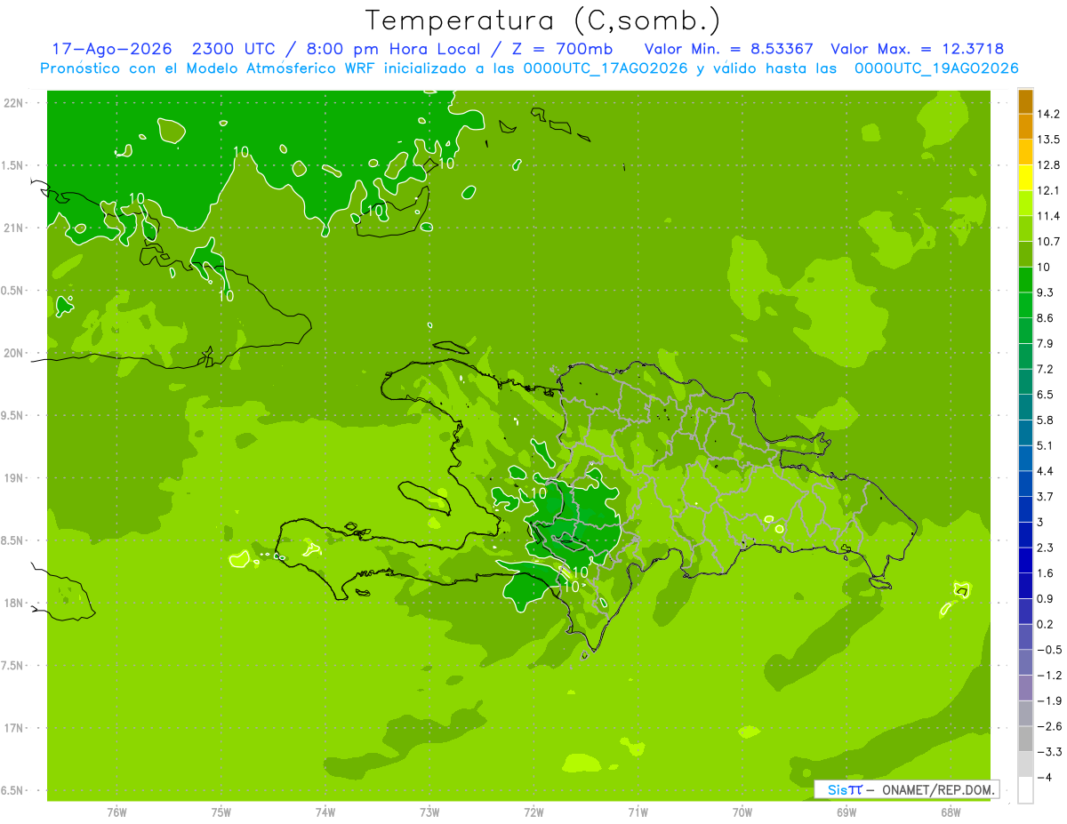
Task: Click the "1.6" colorbar value
Action: 1046,573
